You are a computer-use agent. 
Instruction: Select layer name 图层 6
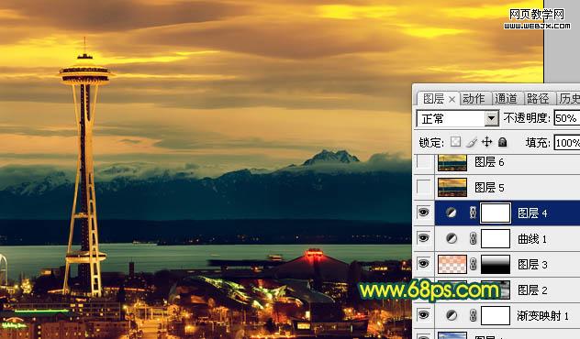pos(489,162)
